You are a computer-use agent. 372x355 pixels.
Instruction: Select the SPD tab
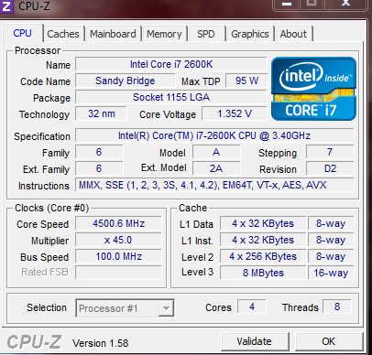point(206,34)
